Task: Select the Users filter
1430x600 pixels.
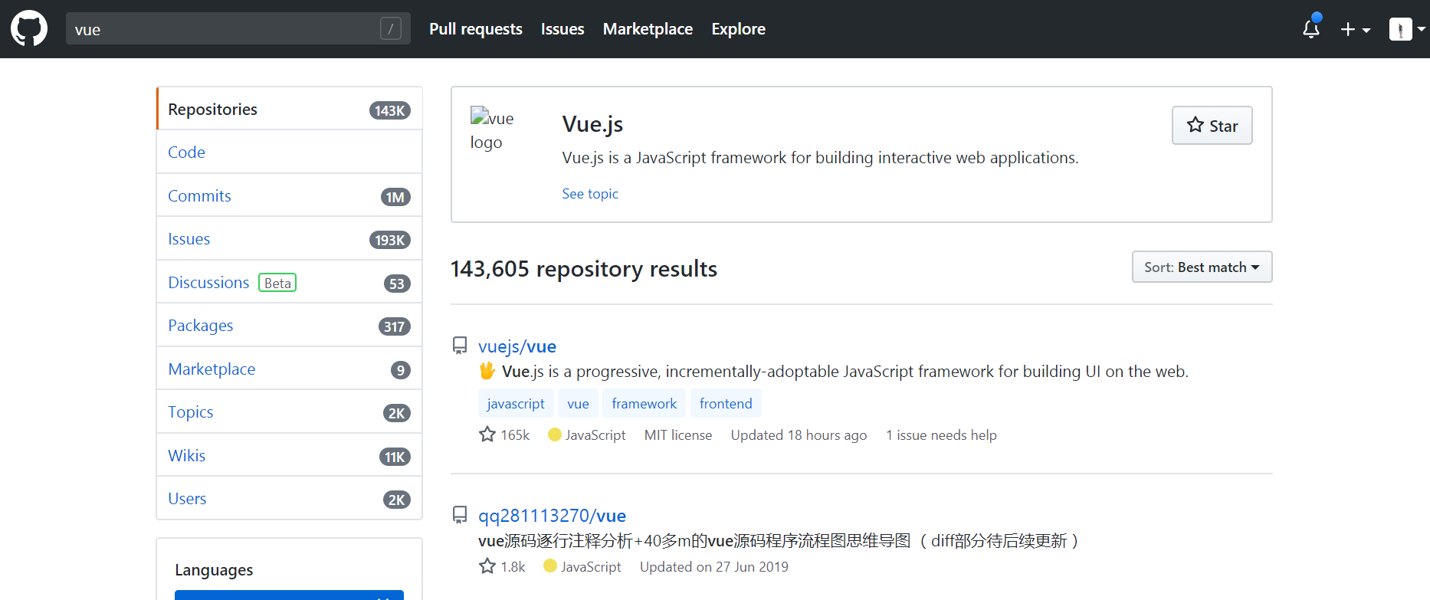Action: point(290,499)
